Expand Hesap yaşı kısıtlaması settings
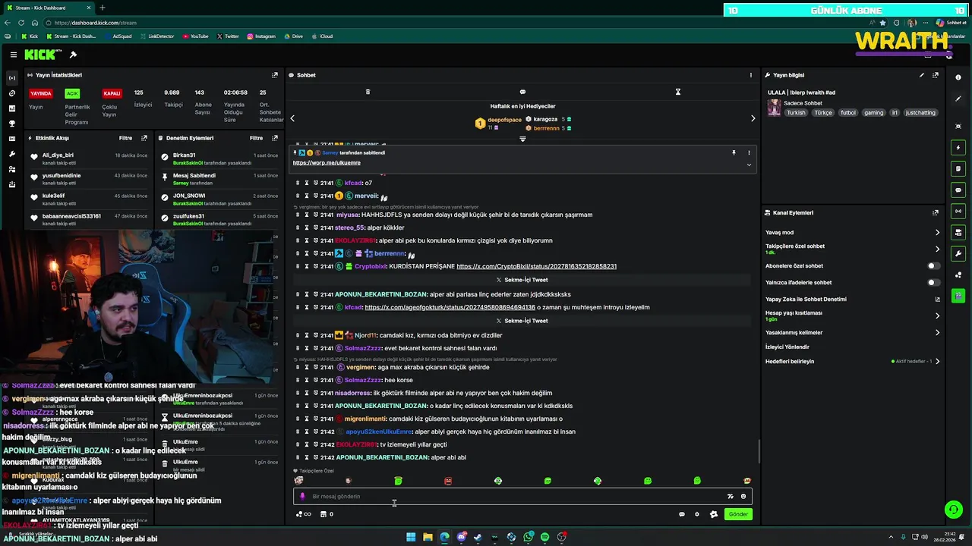The width and height of the screenshot is (972, 546). tap(937, 315)
